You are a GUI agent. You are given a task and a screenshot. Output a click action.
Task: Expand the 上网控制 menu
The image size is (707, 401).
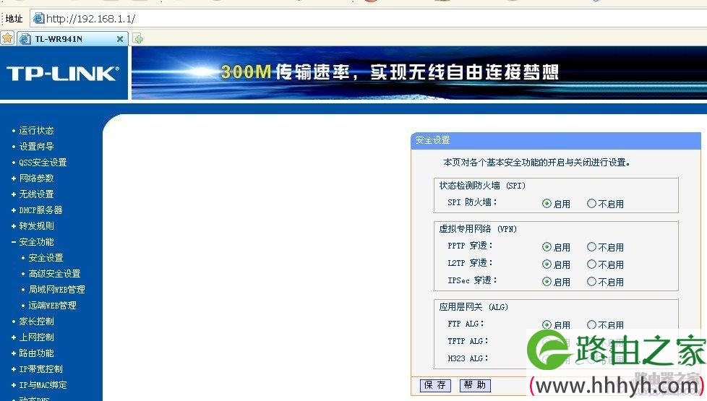37,337
